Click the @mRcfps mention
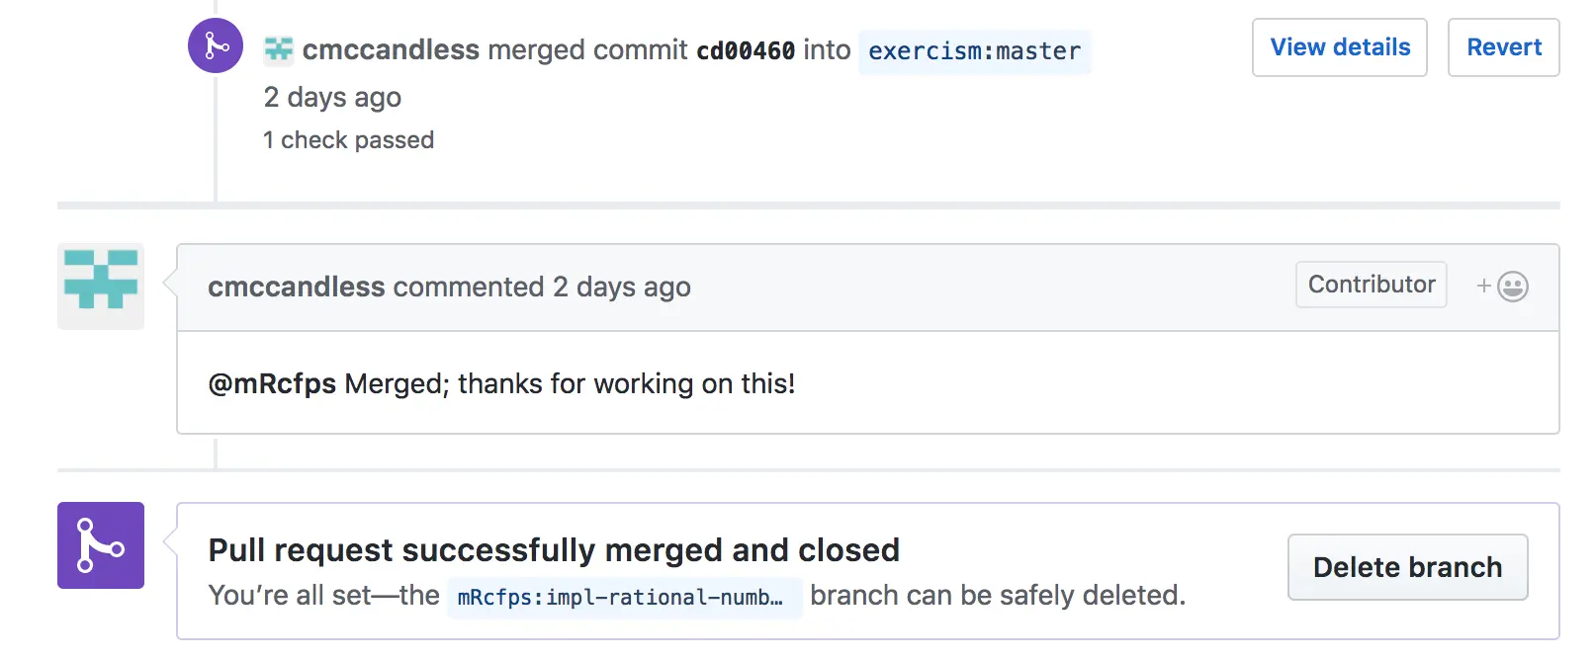This screenshot has width=1596, height=660. click(272, 383)
